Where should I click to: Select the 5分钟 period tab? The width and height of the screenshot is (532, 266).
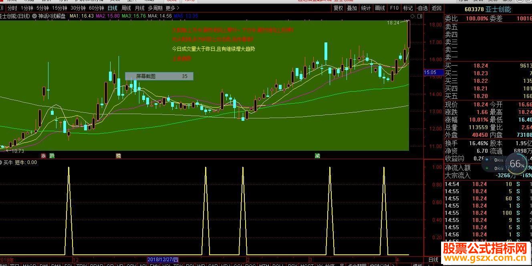point(42,8)
